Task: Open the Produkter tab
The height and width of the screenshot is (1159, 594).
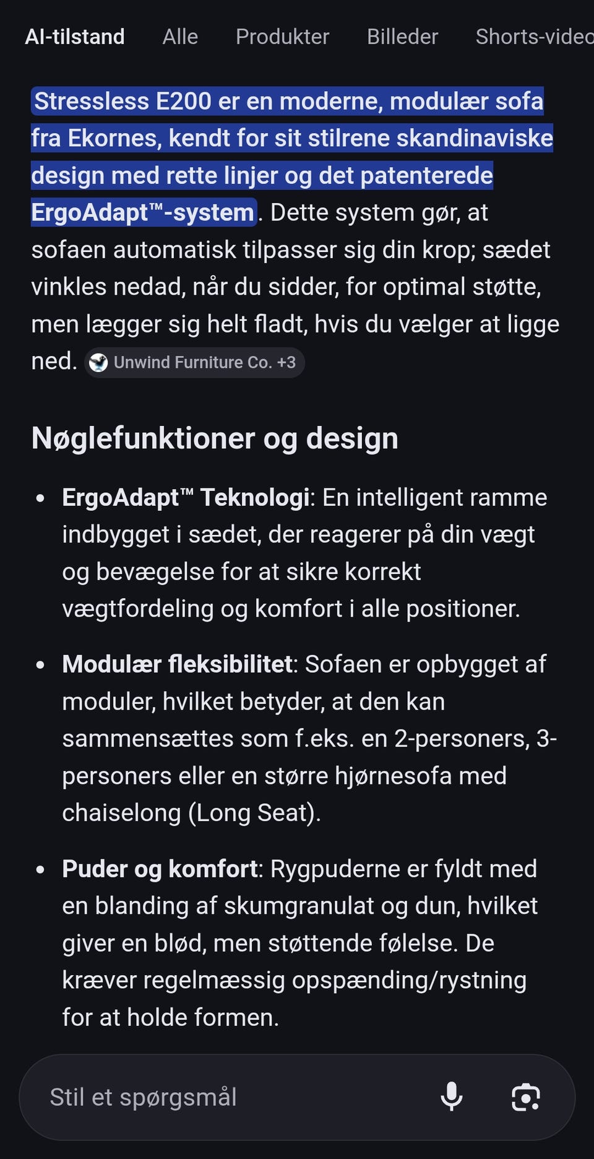Action: [282, 37]
